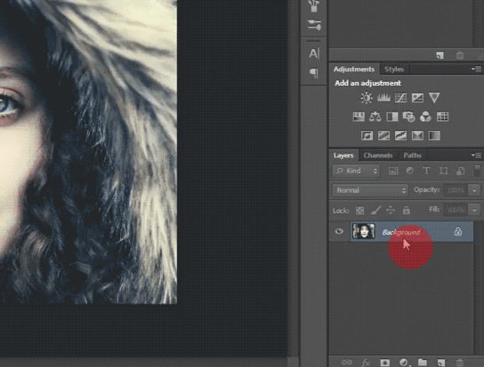Create a new group folder

click(422, 362)
